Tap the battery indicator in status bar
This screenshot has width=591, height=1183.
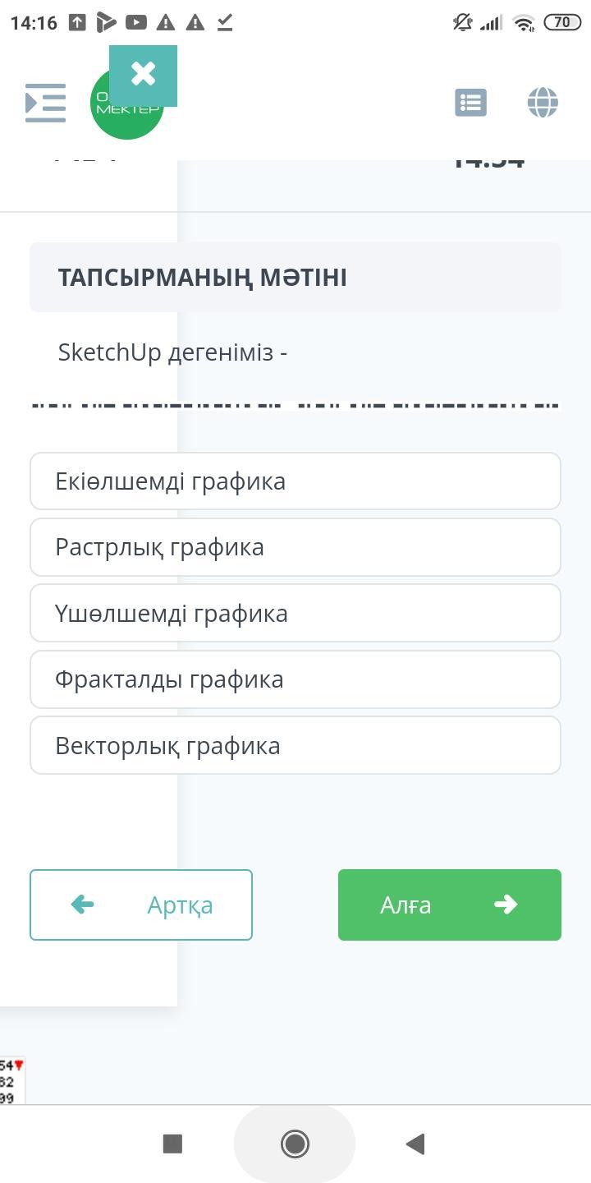point(562,23)
